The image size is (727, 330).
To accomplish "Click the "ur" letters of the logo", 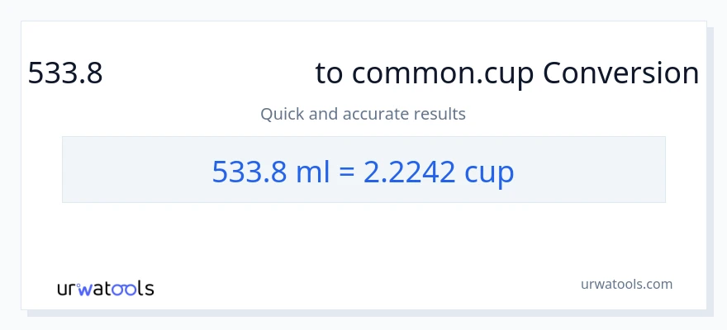I will tap(68, 289).
